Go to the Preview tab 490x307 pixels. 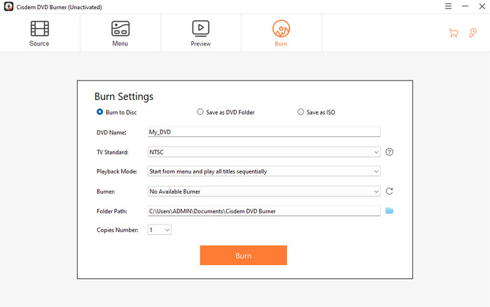pyautogui.click(x=201, y=33)
